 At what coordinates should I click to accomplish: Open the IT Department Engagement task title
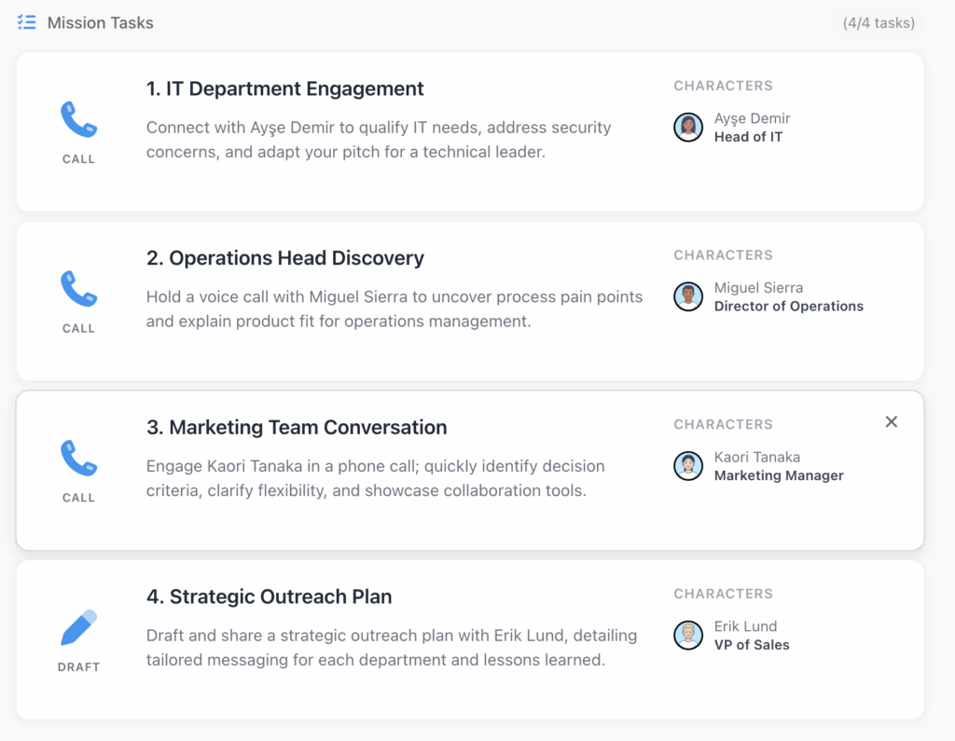pos(285,89)
